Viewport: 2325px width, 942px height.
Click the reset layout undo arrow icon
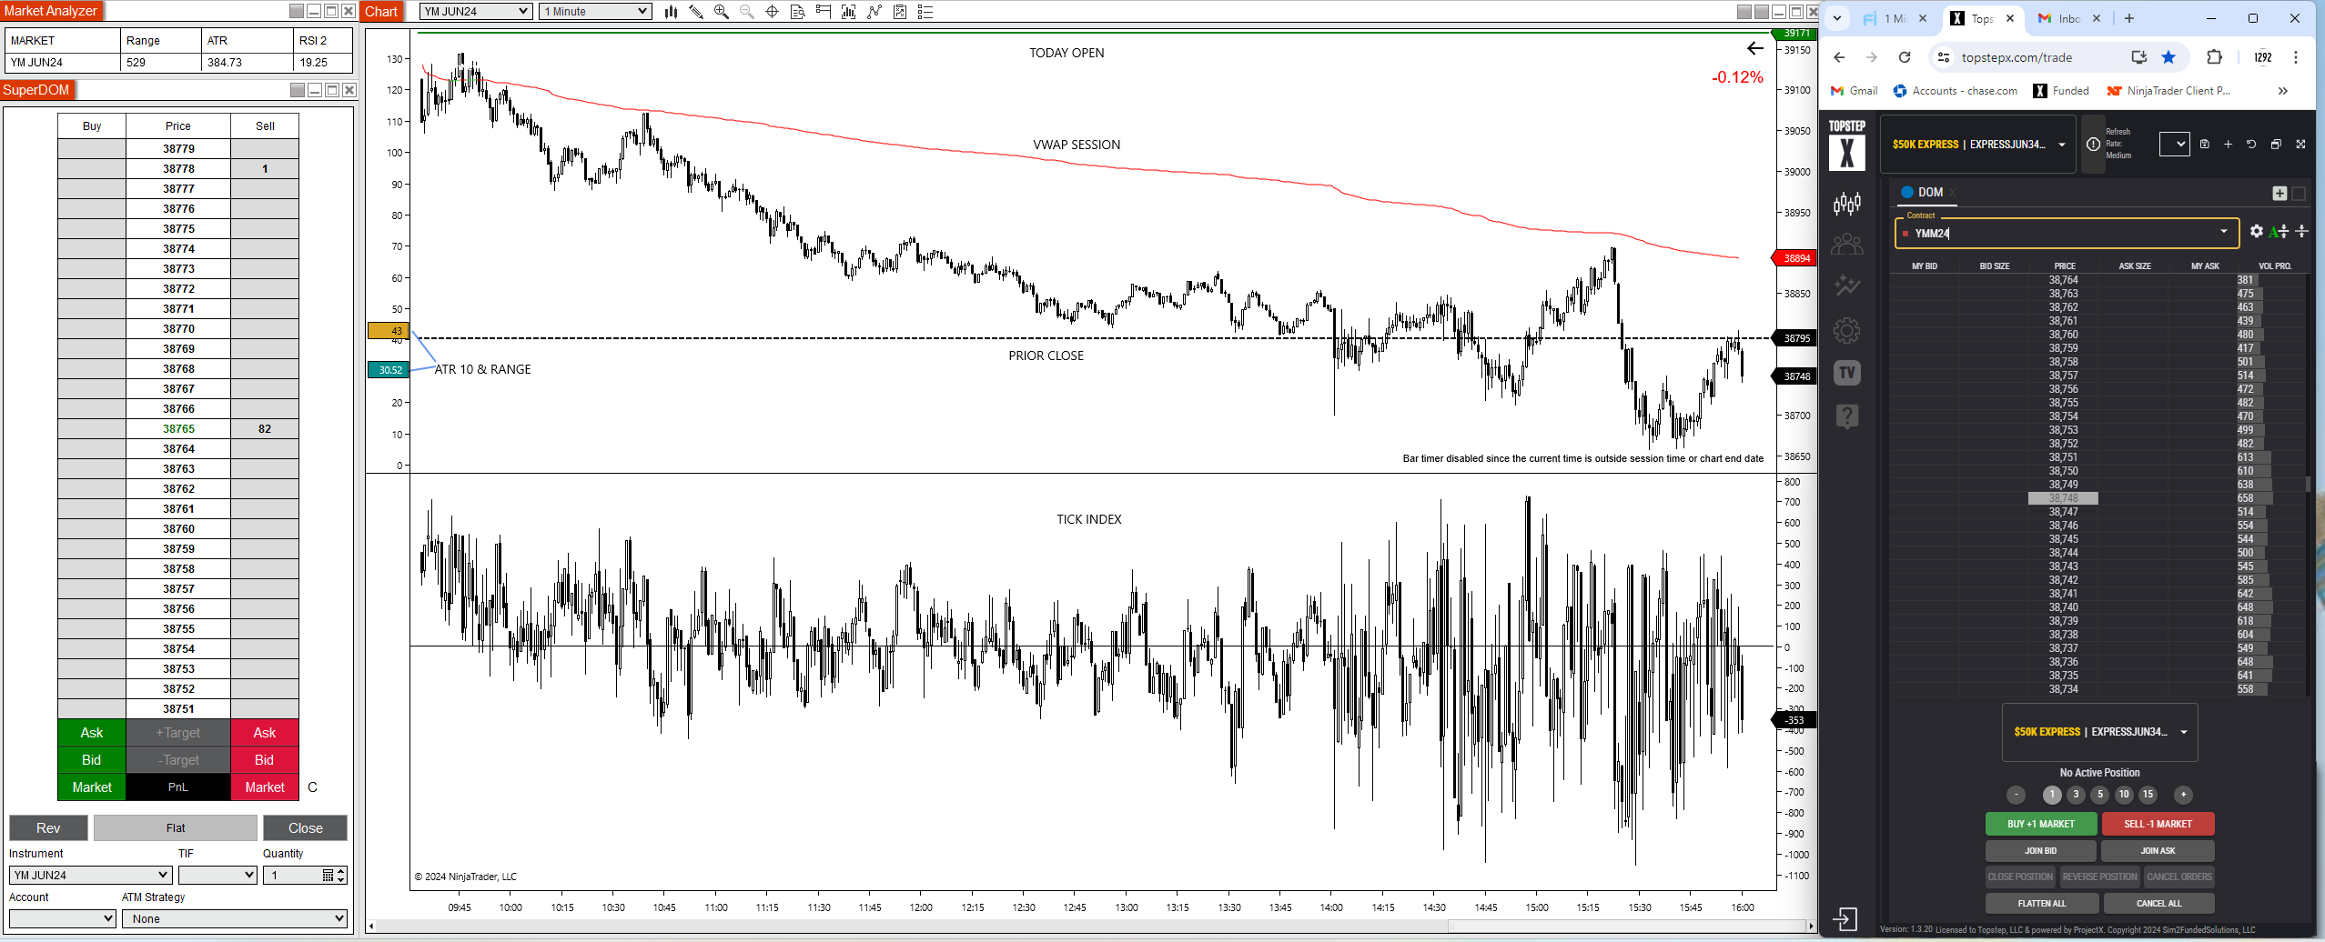coord(2251,145)
